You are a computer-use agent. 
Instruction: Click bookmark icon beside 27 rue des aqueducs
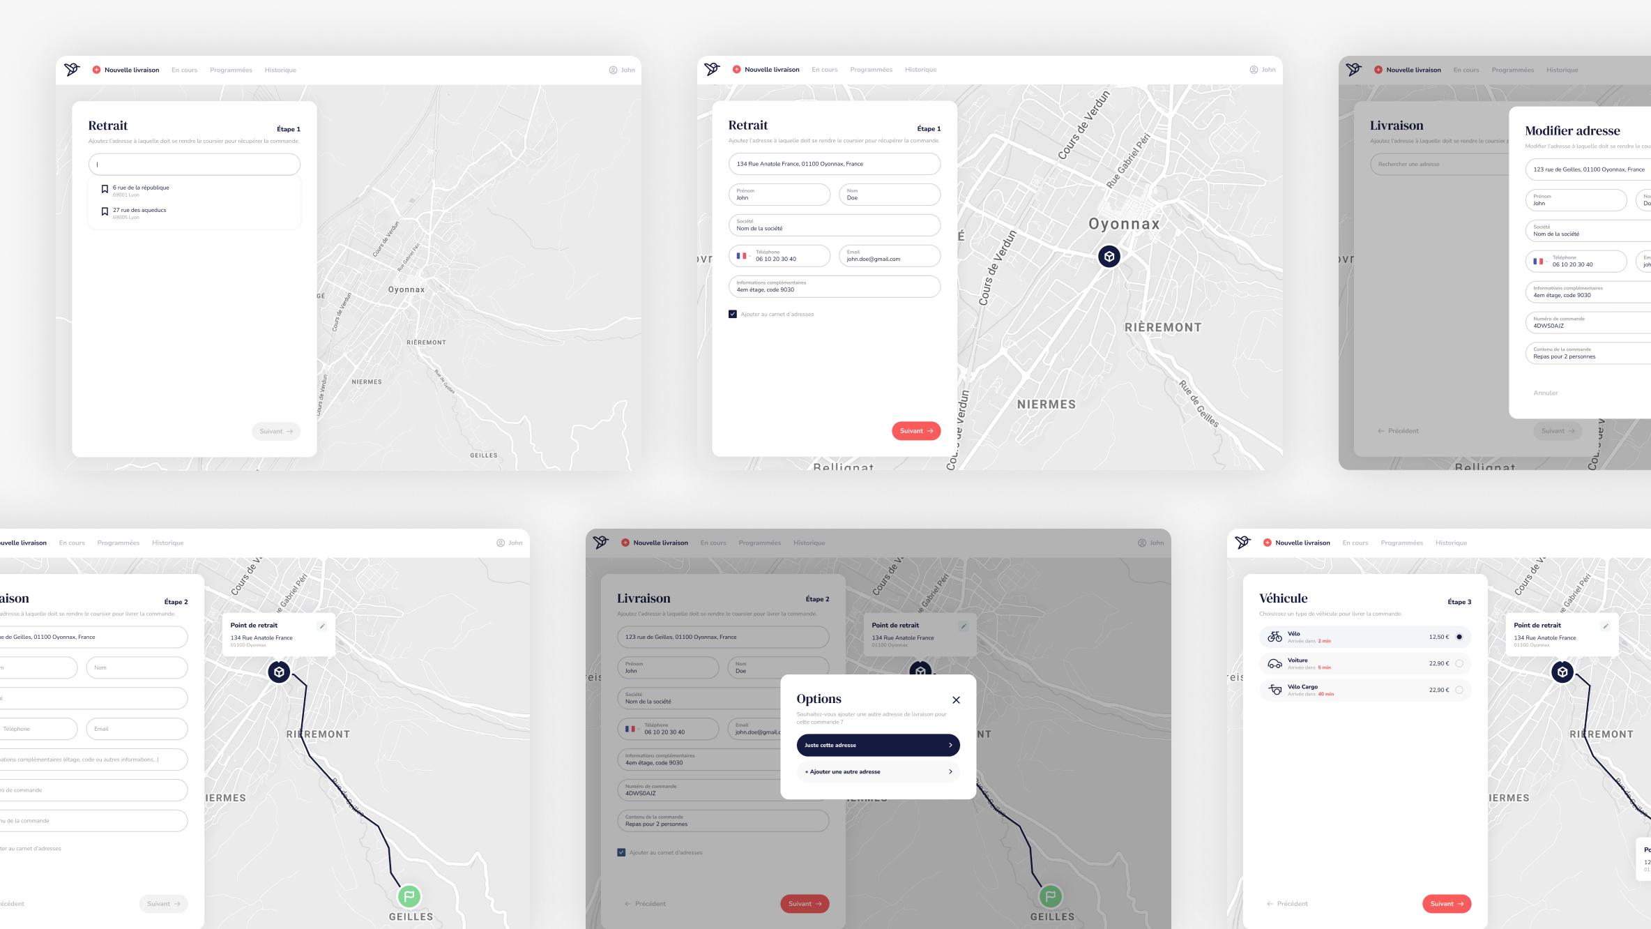105,211
